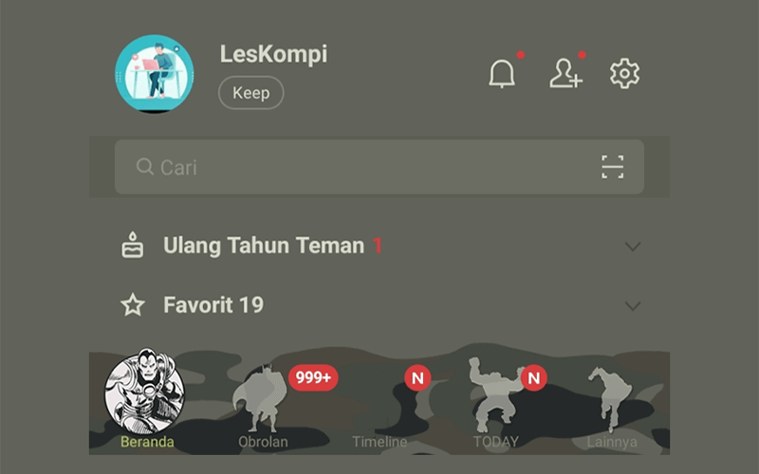The image size is (759, 474).
Task: Tap the birthday cake icon
Action: 132,245
